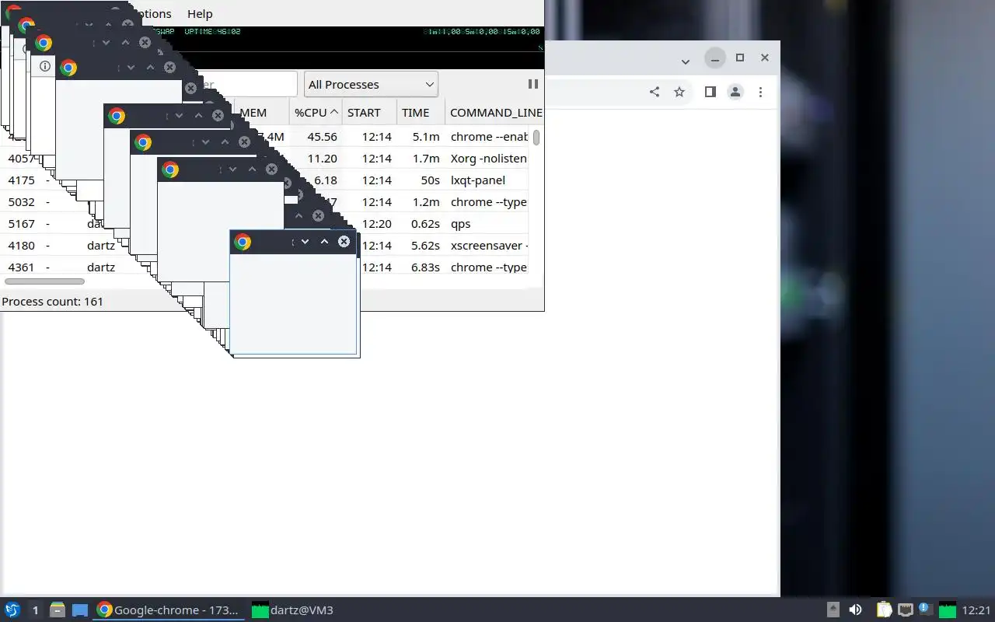Close the frontmost small Chrome popup

point(344,242)
